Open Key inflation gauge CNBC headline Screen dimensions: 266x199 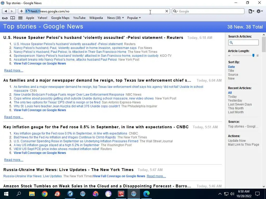coord(96,127)
